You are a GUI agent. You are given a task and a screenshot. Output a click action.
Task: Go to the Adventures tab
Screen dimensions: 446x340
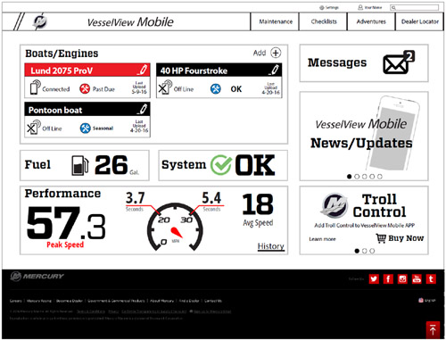371,21
